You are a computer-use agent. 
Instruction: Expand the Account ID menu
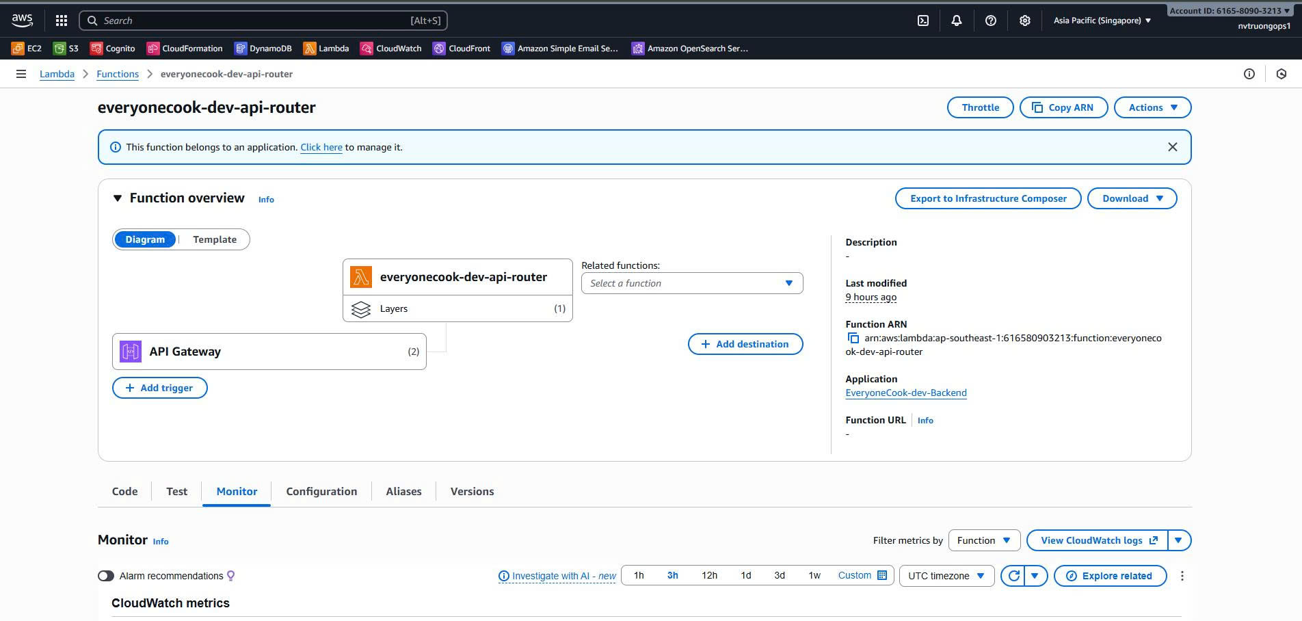pos(1230,11)
